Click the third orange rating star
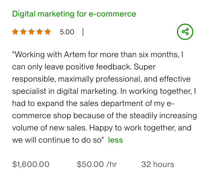The image size is (210, 181). click(31, 32)
